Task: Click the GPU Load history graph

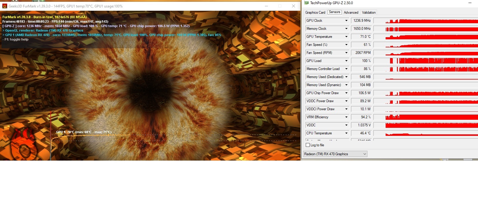Action: click(x=426, y=61)
